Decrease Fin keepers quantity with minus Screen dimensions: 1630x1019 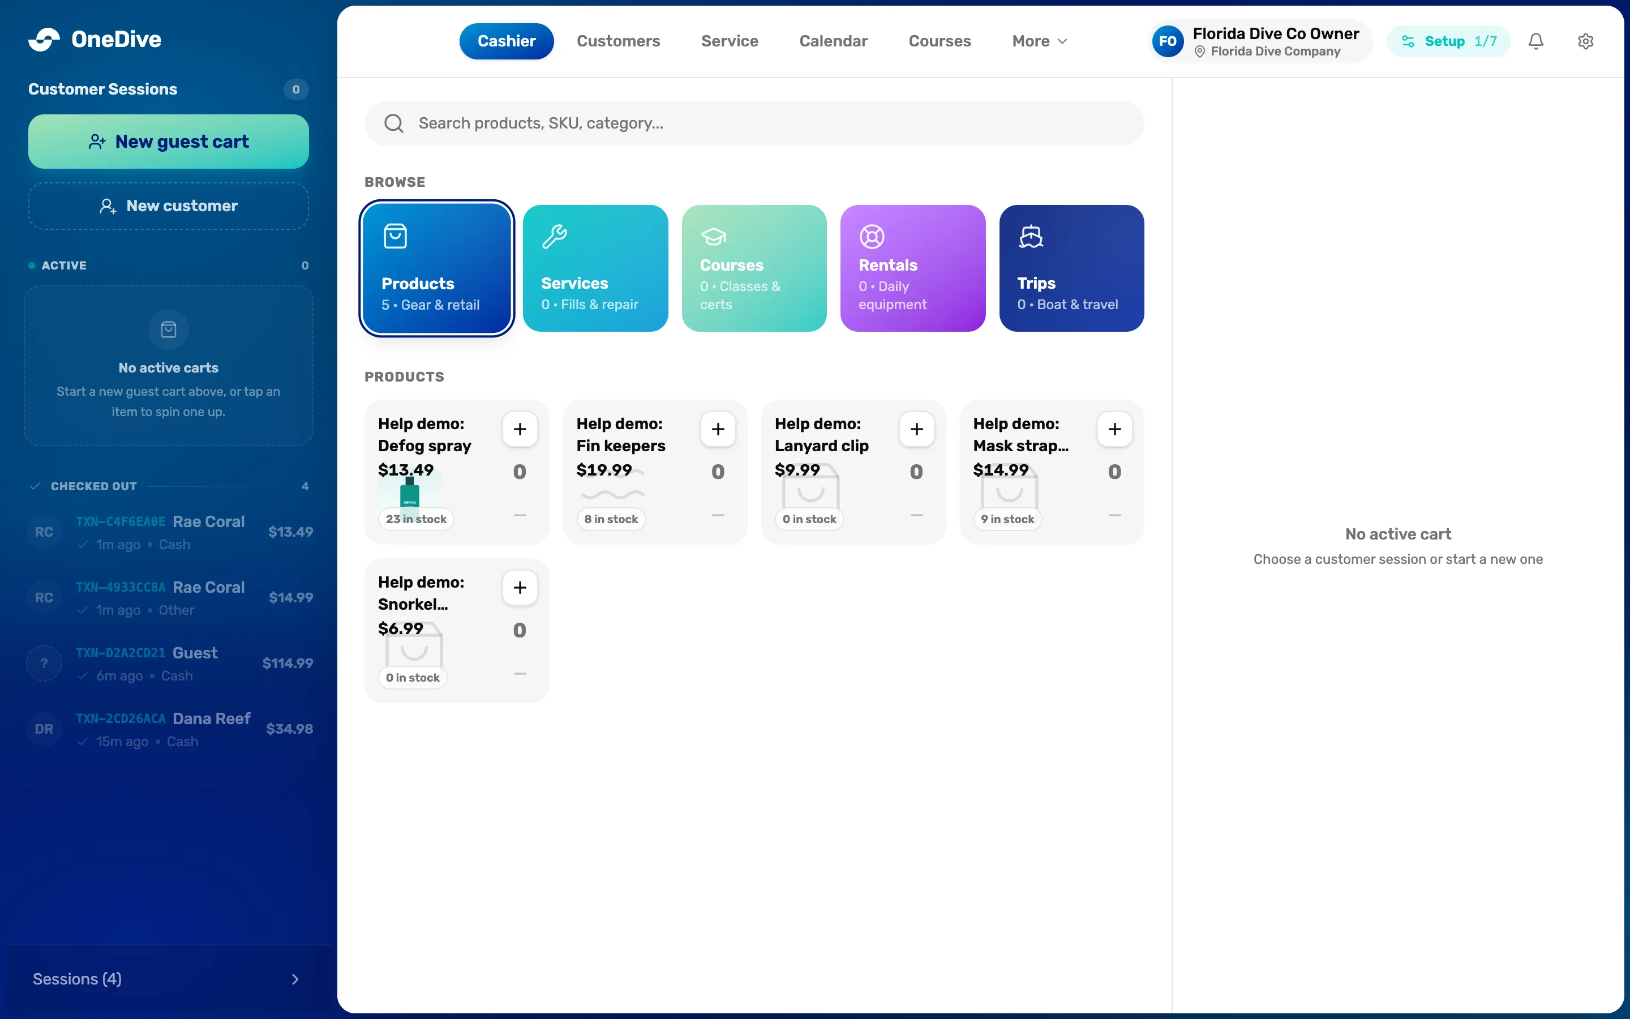pos(718,515)
